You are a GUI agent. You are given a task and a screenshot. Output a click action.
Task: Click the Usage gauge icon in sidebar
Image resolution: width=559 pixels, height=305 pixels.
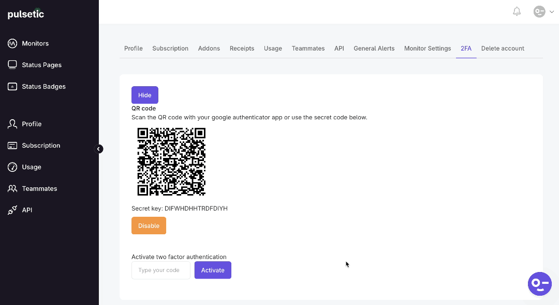tap(12, 167)
